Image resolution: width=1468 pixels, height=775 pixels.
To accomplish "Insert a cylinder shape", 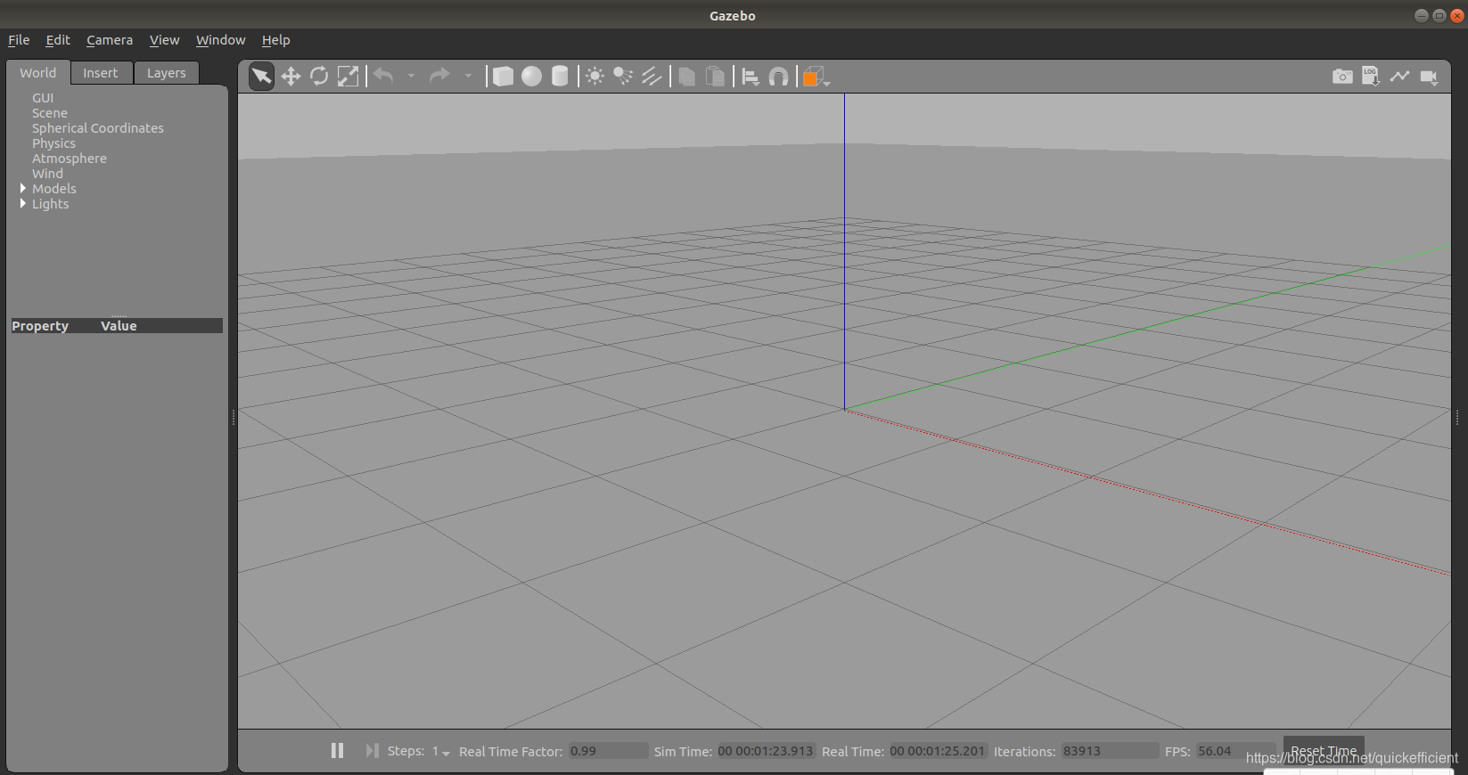I will (560, 77).
